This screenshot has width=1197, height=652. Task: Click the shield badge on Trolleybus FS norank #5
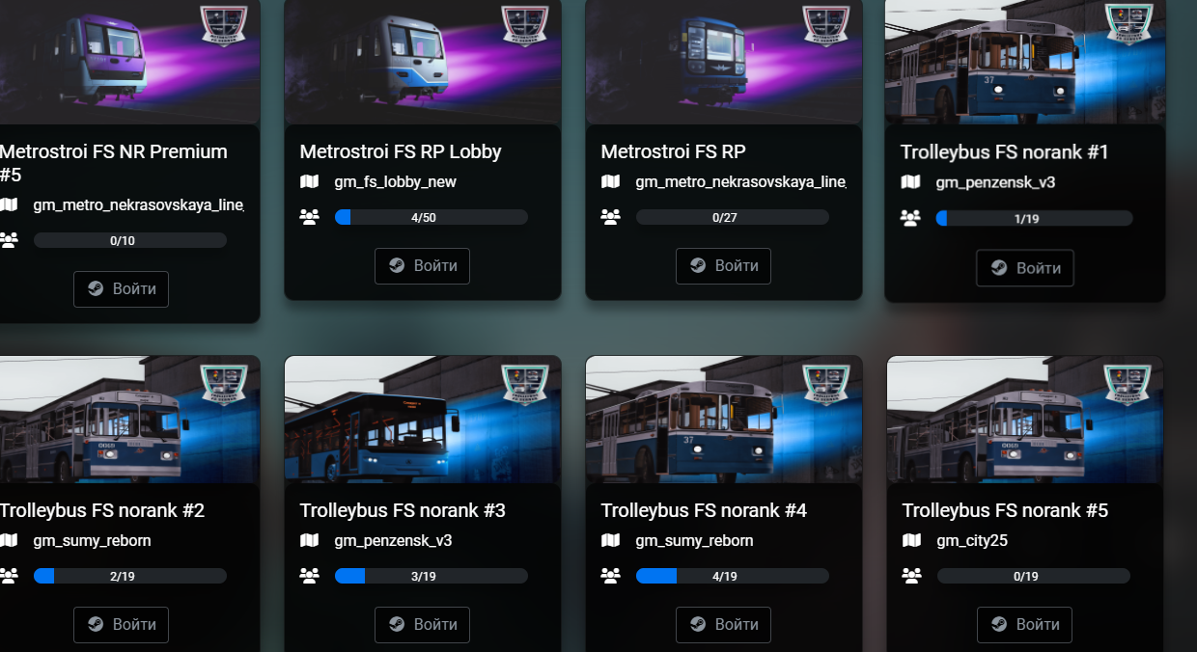tap(1127, 384)
